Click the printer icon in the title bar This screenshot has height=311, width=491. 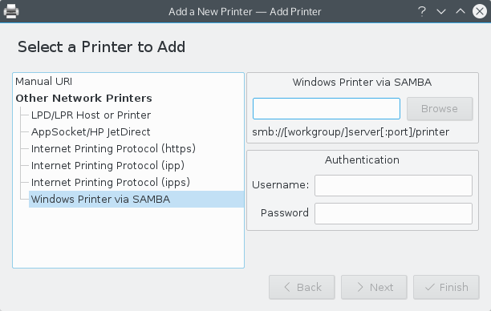(x=11, y=11)
